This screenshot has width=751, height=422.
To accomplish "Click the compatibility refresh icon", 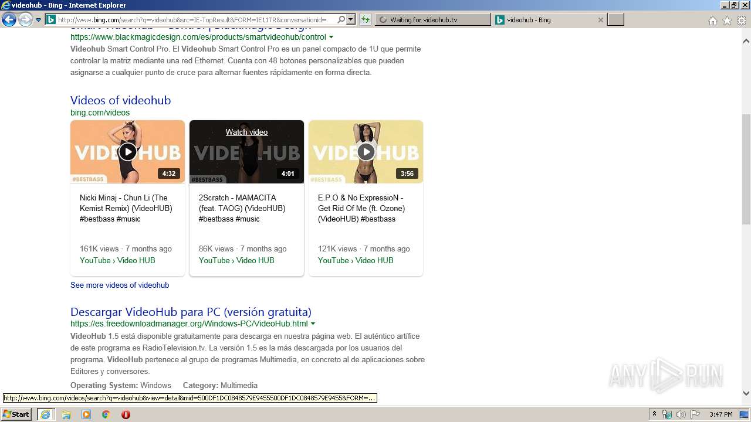I will click(x=365, y=20).
